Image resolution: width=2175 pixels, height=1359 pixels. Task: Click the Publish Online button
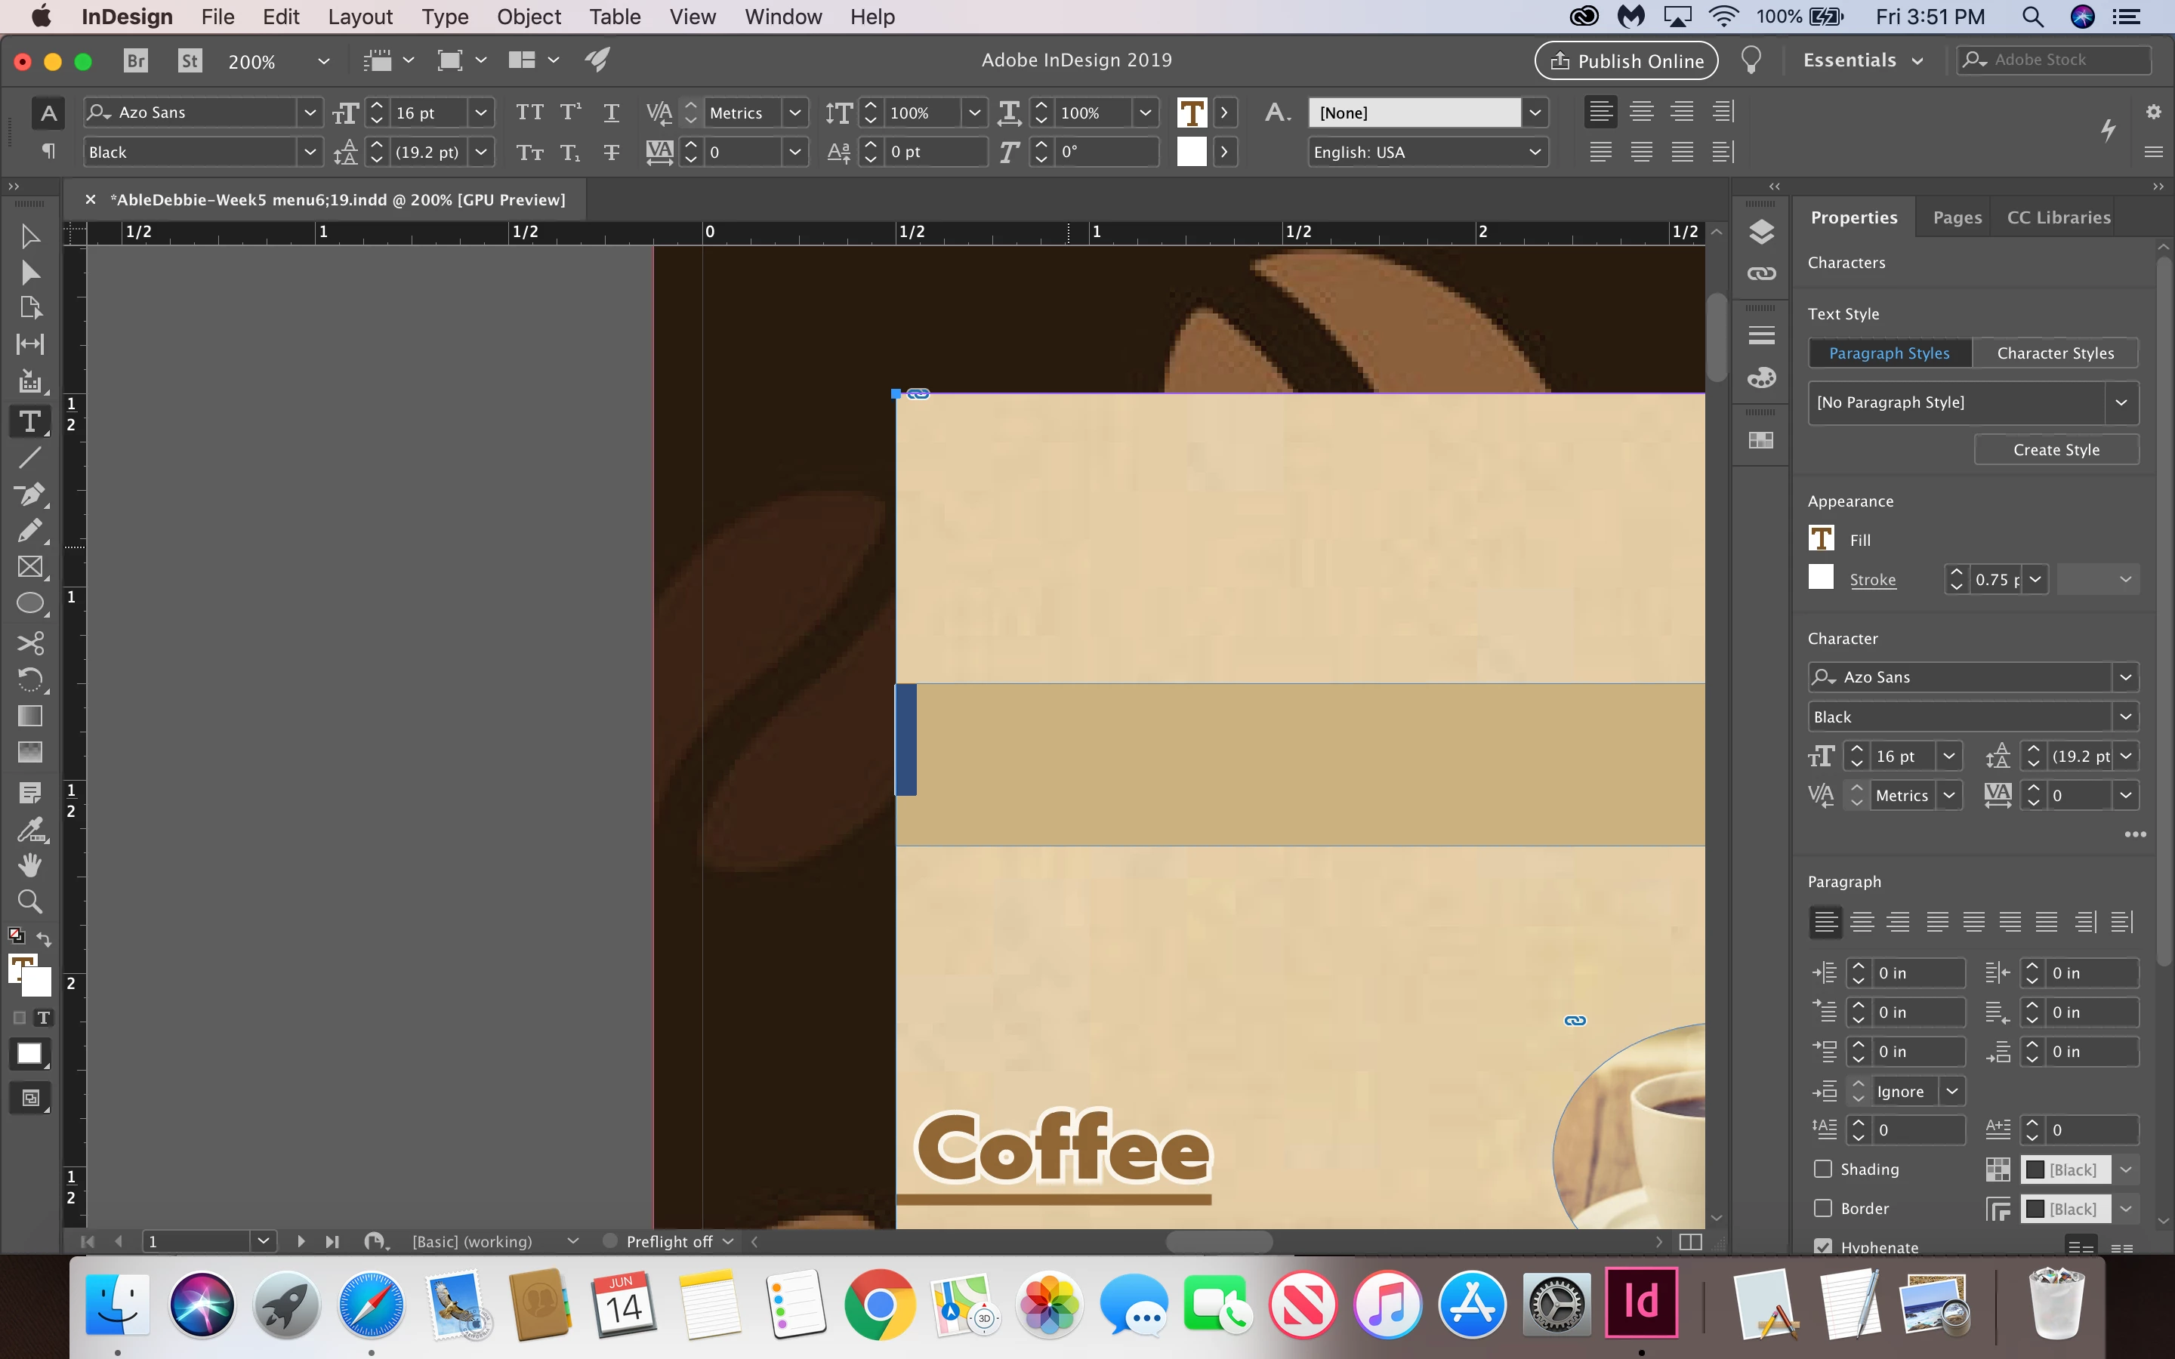[x=1627, y=60]
